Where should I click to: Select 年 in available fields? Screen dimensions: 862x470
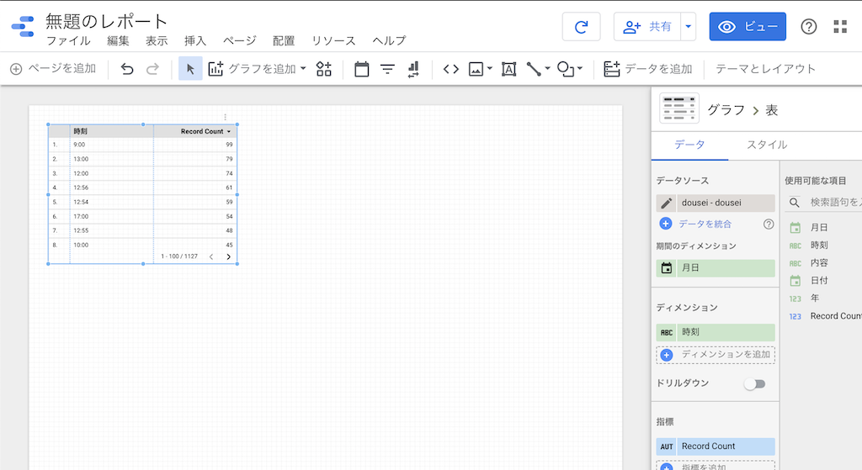point(815,298)
